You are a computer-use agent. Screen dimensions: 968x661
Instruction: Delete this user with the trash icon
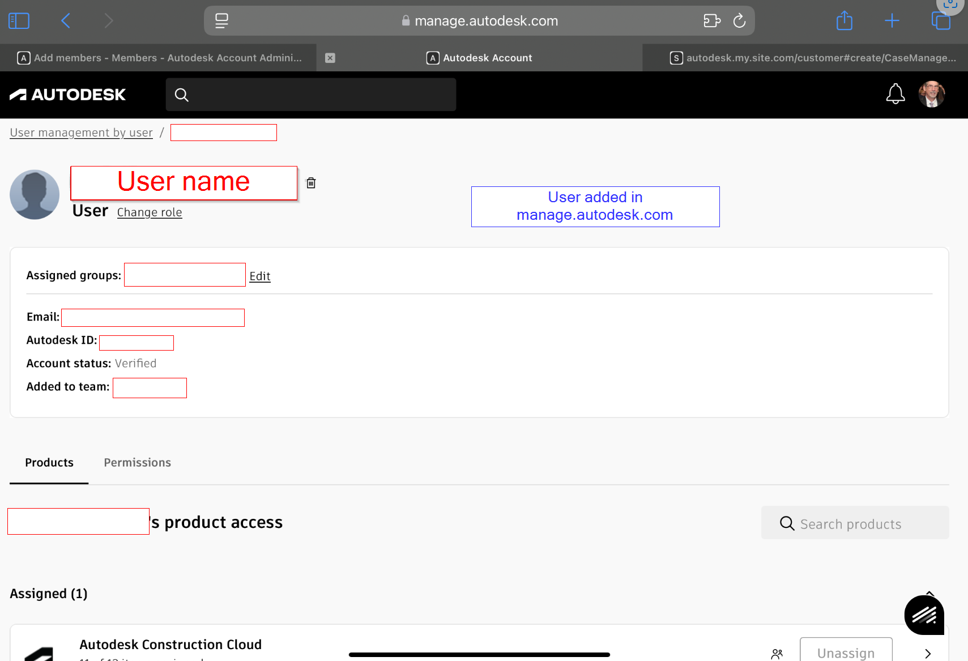tap(311, 182)
